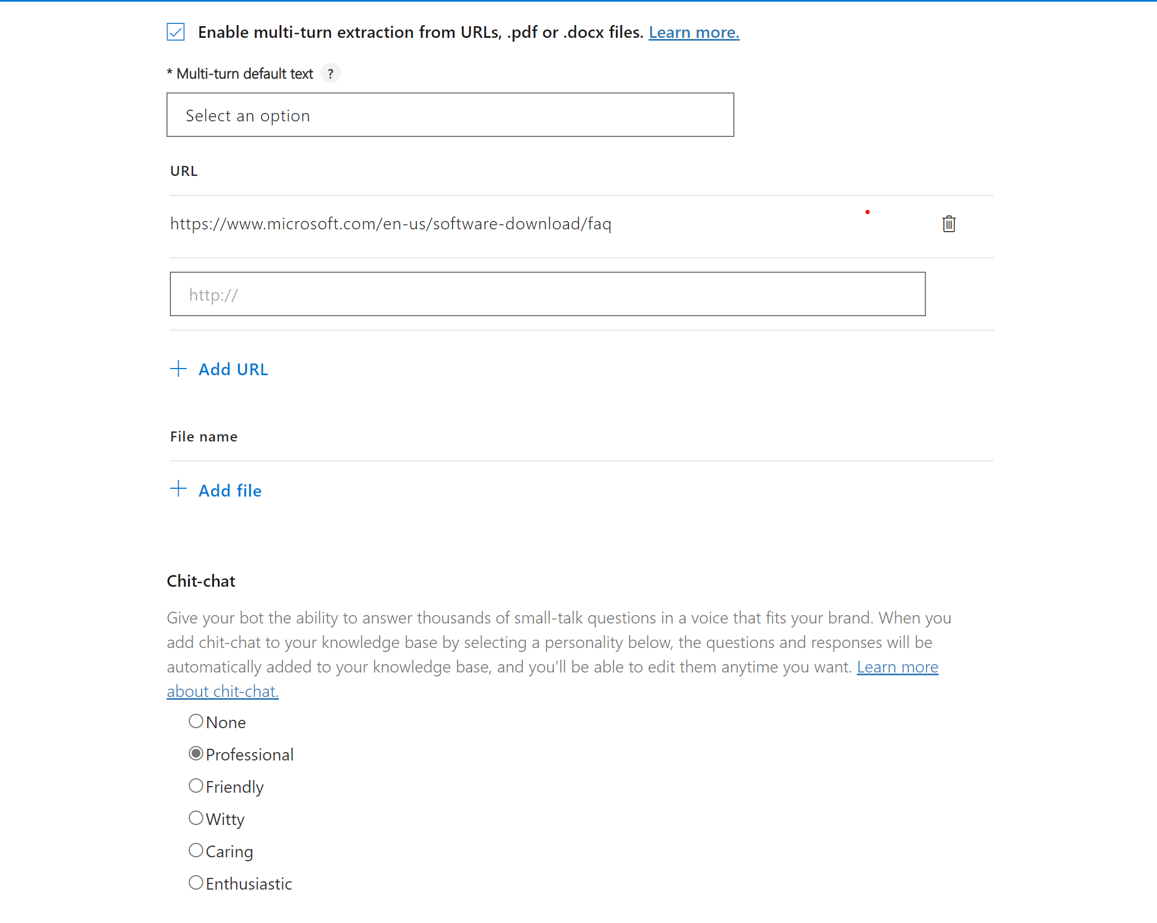Choose the Friendly personality
This screenshot has width=1157, height=923.
(196, 786)
